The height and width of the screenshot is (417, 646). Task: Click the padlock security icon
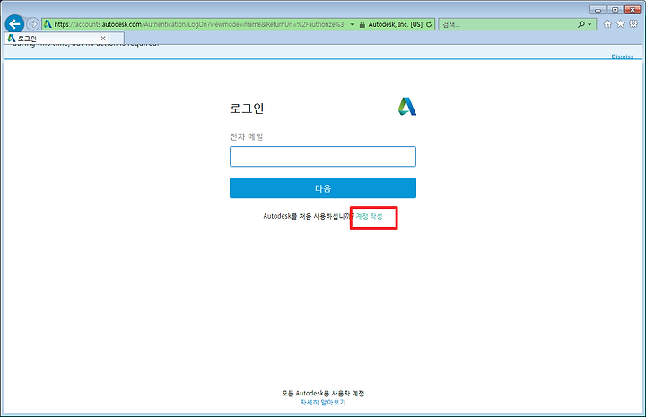pos(362,25)
